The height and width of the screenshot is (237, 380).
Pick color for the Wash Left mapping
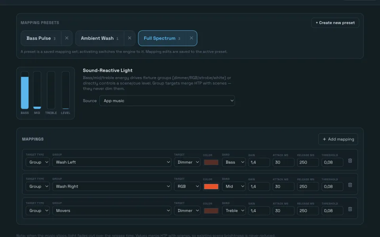(x=211, y=162)
